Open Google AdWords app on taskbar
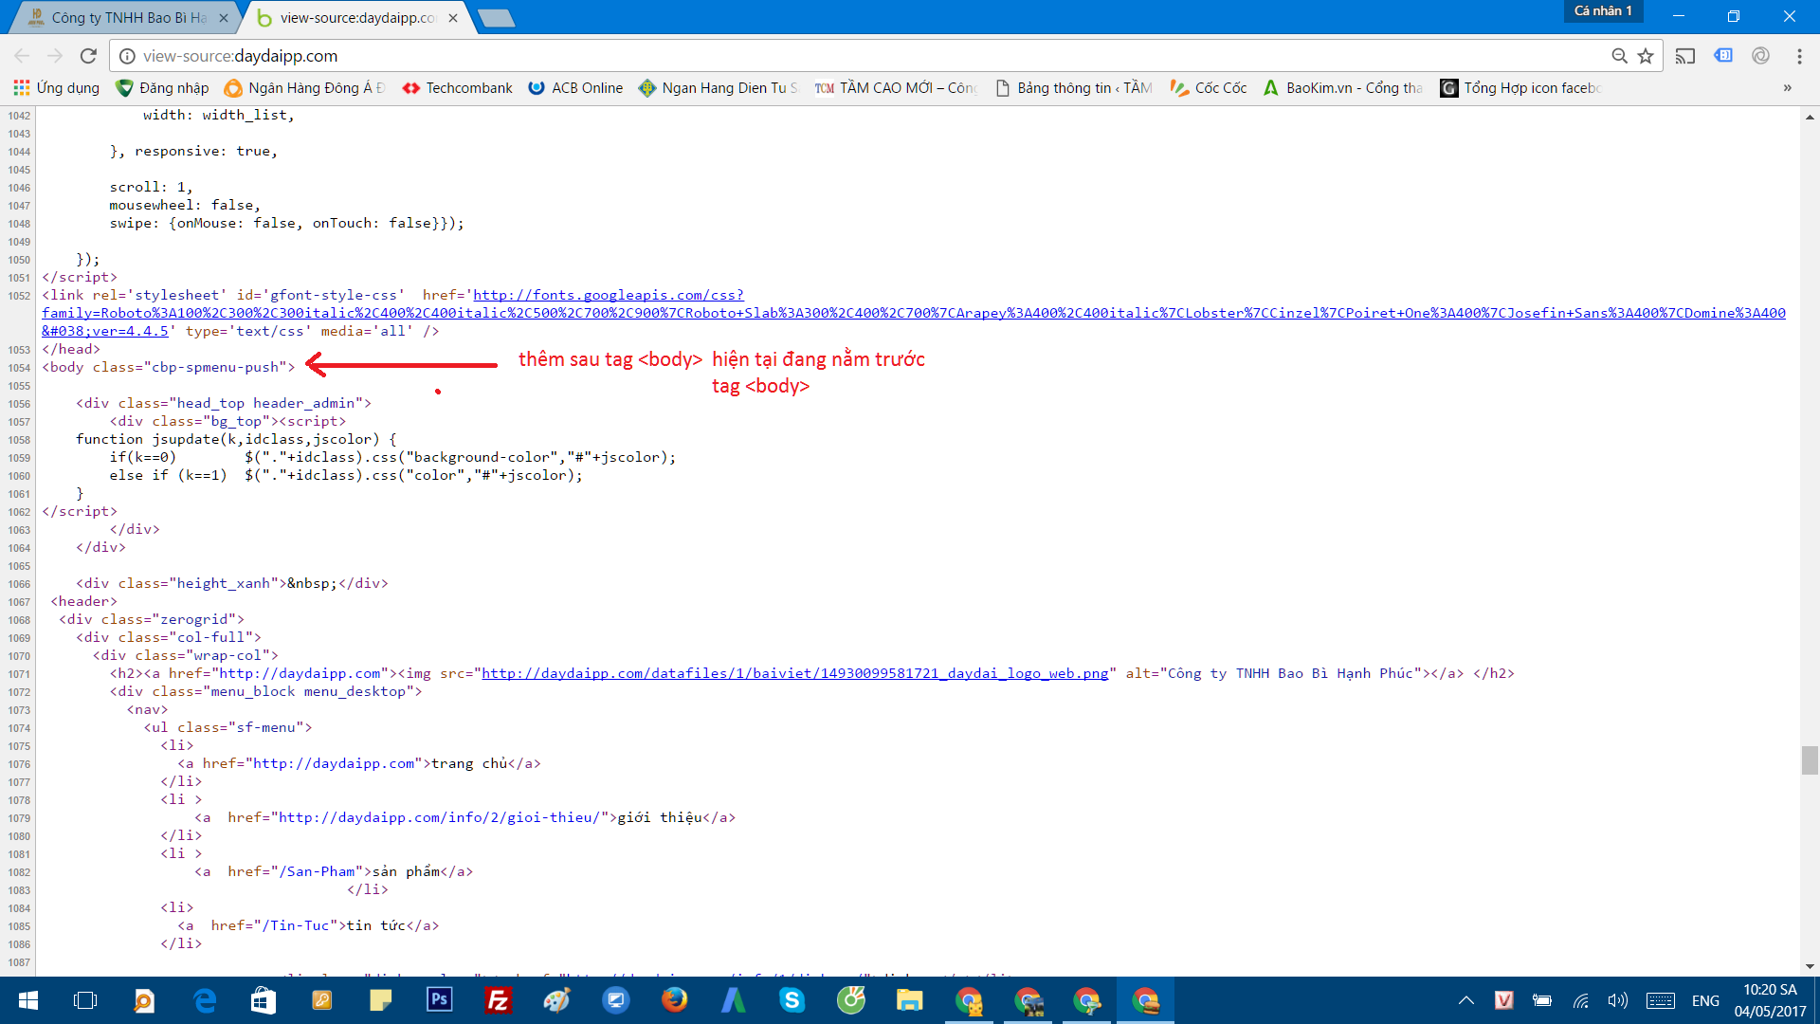This screenshot has width=1820, height=1024. (x=733, y=1000)
